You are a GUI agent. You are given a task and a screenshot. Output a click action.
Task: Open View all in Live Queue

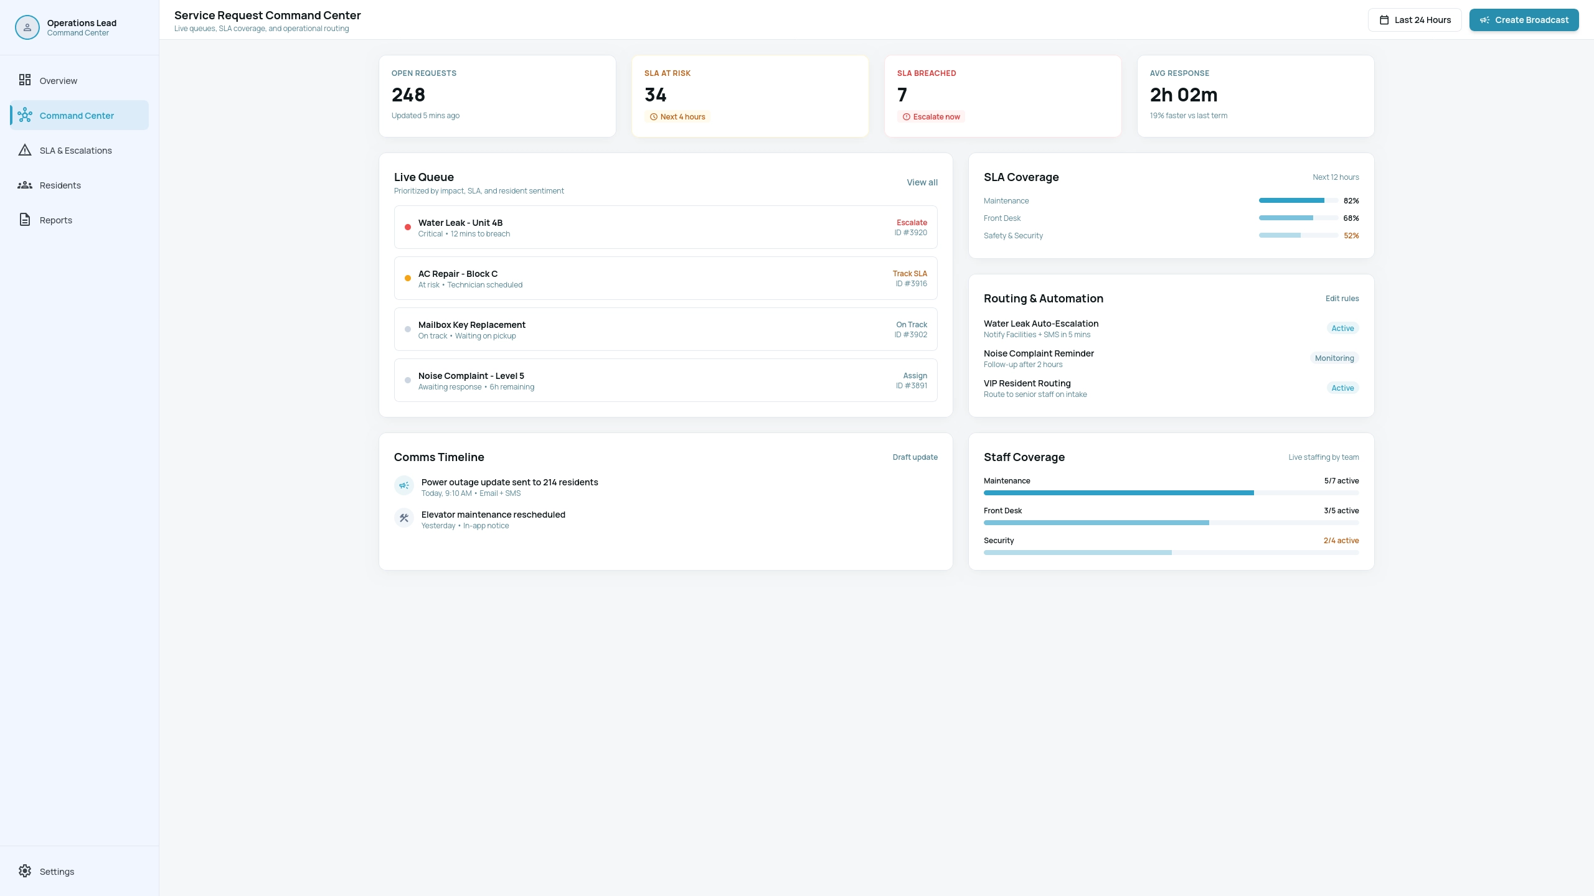click(x=922, y=182)
